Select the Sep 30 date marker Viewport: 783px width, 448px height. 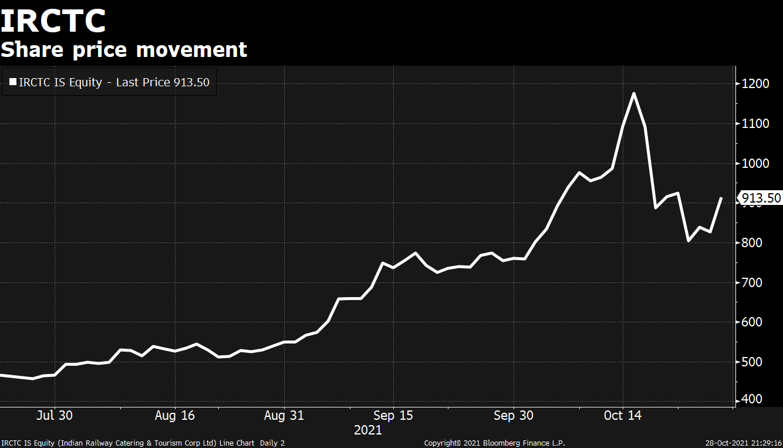point(514,416)
